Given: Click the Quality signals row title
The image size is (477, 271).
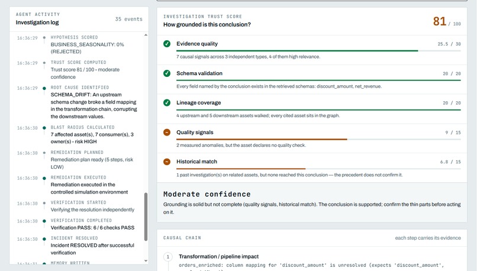Looking at the screenshot, I should pos(195,133).
